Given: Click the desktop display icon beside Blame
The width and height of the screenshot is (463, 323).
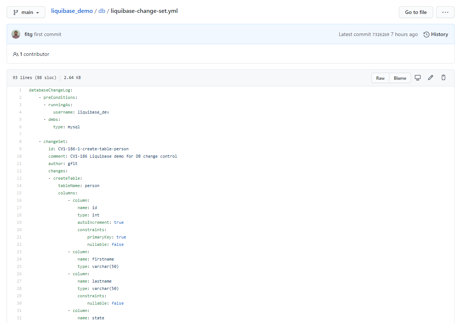Looking at the screenshot, I should click(418, 78).
